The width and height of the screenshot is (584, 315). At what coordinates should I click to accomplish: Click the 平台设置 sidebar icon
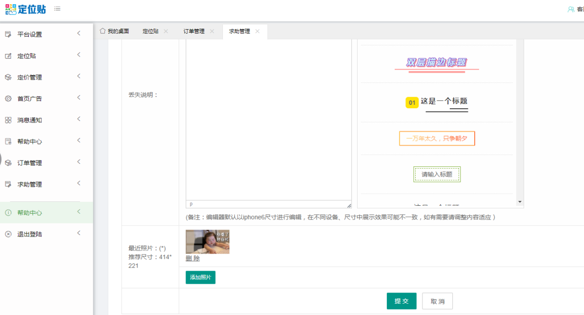tap(8, 34)
